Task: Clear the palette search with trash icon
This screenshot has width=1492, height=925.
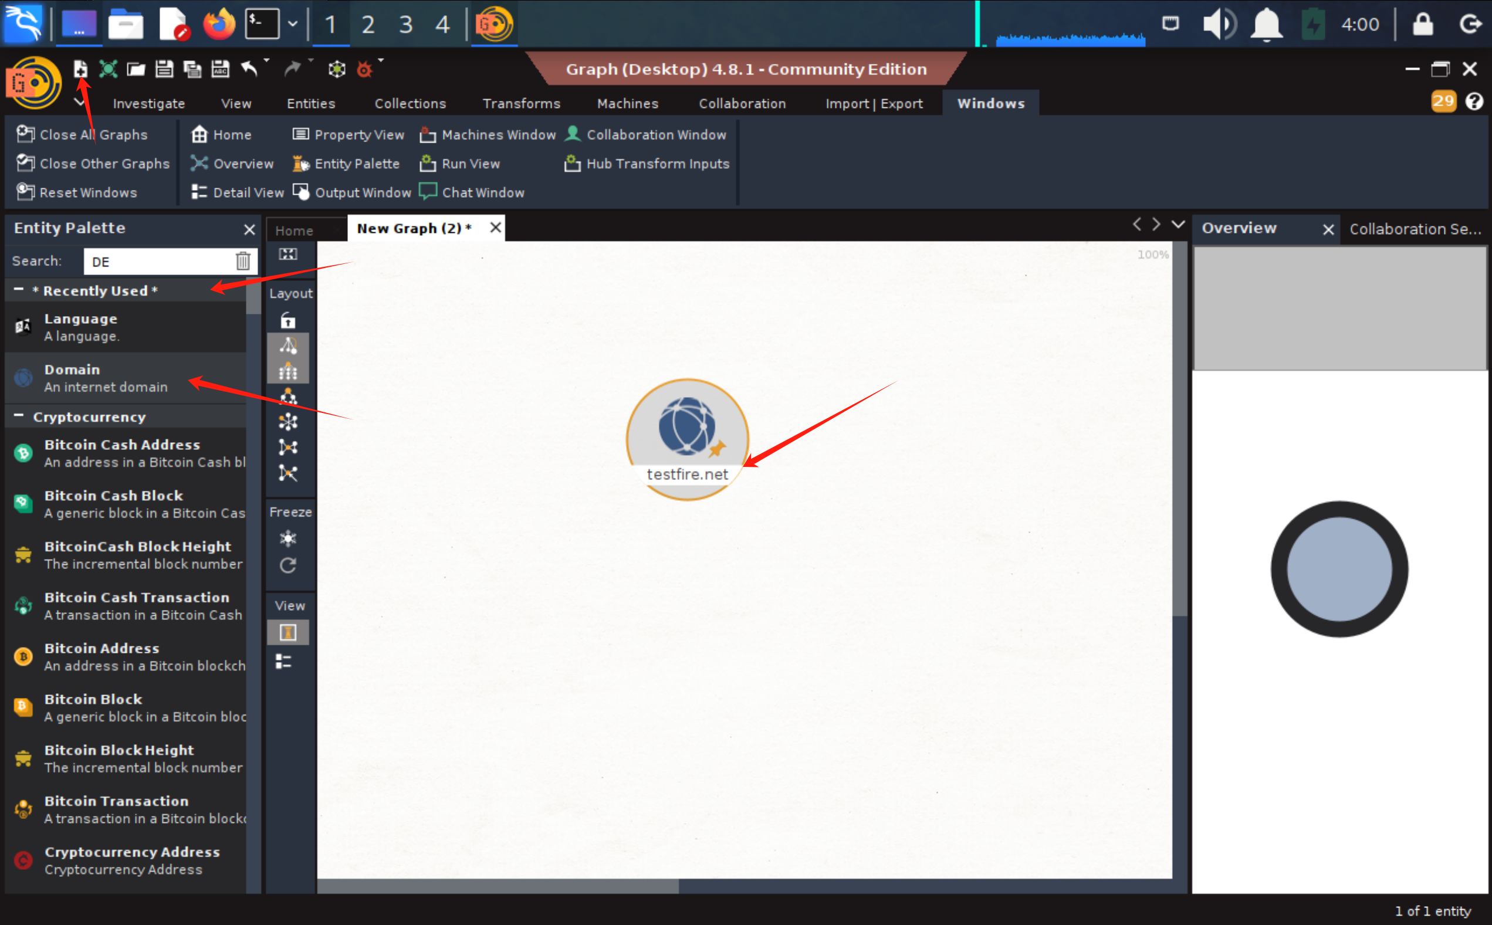Action: click(243, 261)
